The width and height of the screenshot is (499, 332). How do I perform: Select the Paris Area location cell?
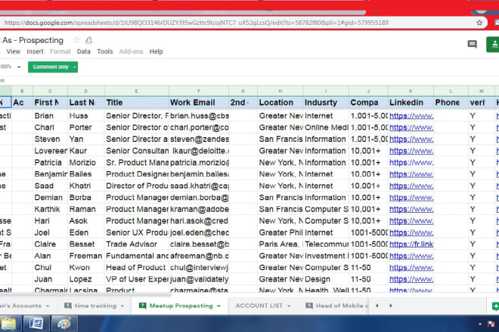280,244
